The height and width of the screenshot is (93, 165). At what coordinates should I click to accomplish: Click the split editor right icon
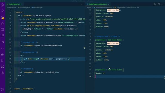click(x=159, y=4)
